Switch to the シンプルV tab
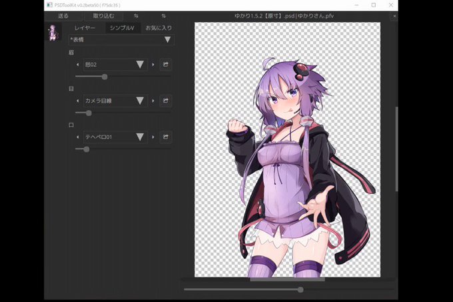The width and height of the screenshot is (453, 302). [122, 28]
